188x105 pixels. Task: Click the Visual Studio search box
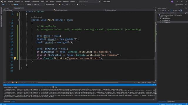(89, 1)
